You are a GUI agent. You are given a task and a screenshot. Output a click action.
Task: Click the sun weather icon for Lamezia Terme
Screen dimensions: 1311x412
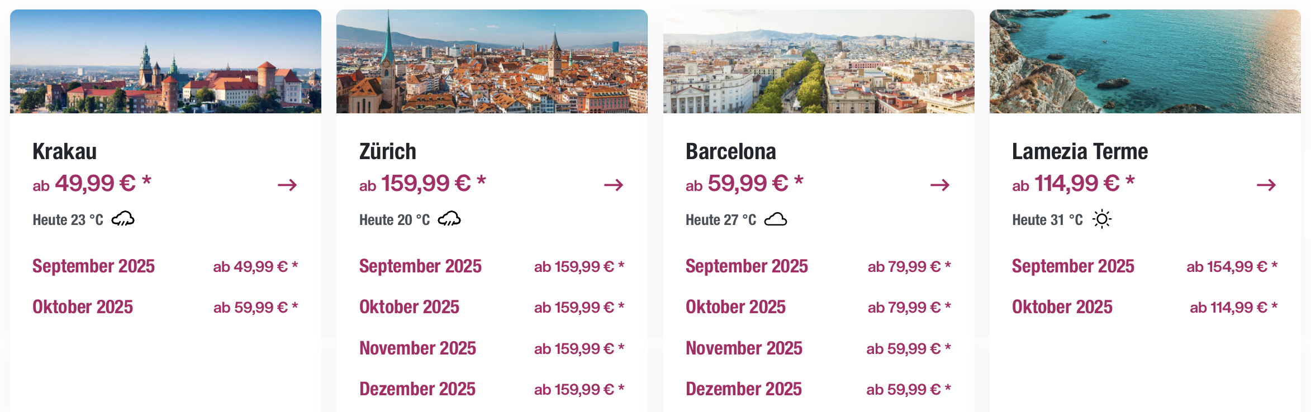(1102, 219)
